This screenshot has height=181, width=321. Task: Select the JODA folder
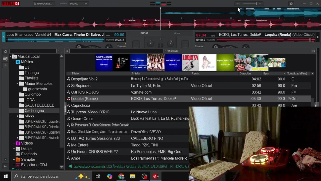click(x=30, y=100)
